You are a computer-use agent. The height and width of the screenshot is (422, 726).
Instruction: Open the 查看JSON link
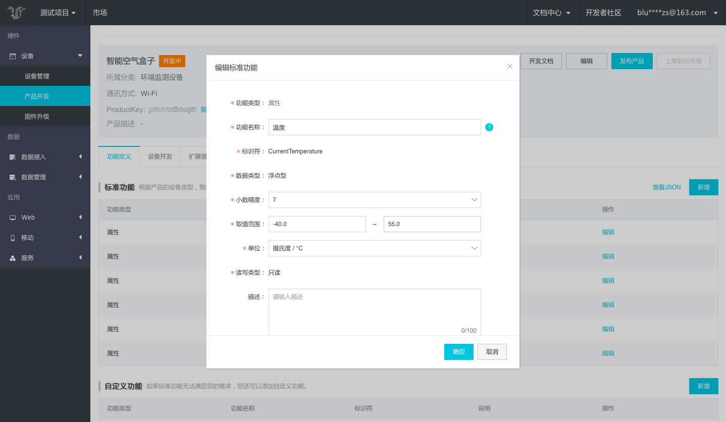coord(666,187)
